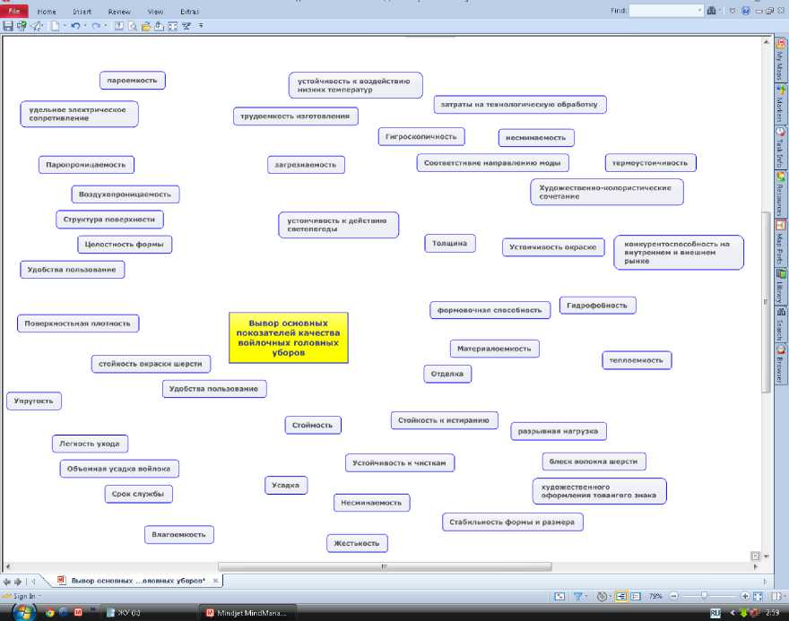This screenshot has height=621, width=789.
Task: Click in the Find search field
Action: tap(663, 11)
